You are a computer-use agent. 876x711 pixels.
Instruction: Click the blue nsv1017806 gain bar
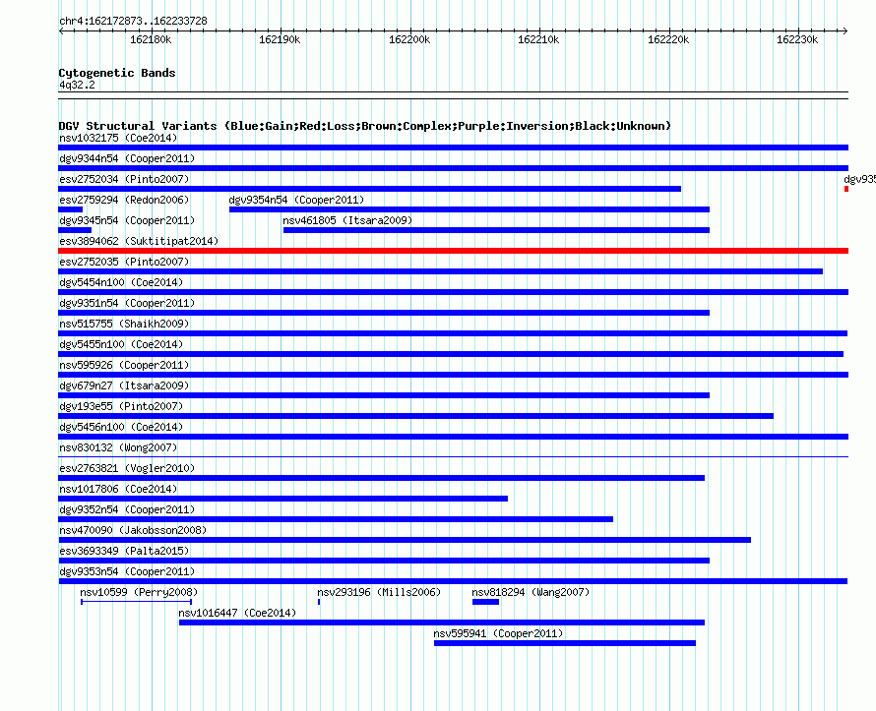[283, 499]
